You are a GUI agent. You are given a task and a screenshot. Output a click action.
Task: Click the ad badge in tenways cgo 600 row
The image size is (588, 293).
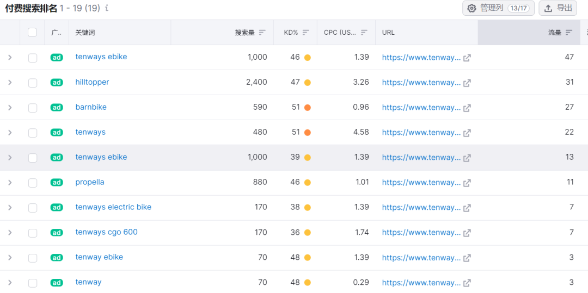click(57, 232)
